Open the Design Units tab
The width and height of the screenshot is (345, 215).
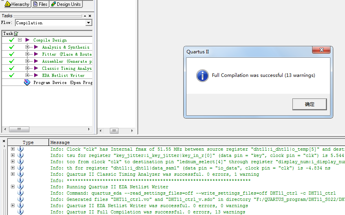click(x=66, y=4)
